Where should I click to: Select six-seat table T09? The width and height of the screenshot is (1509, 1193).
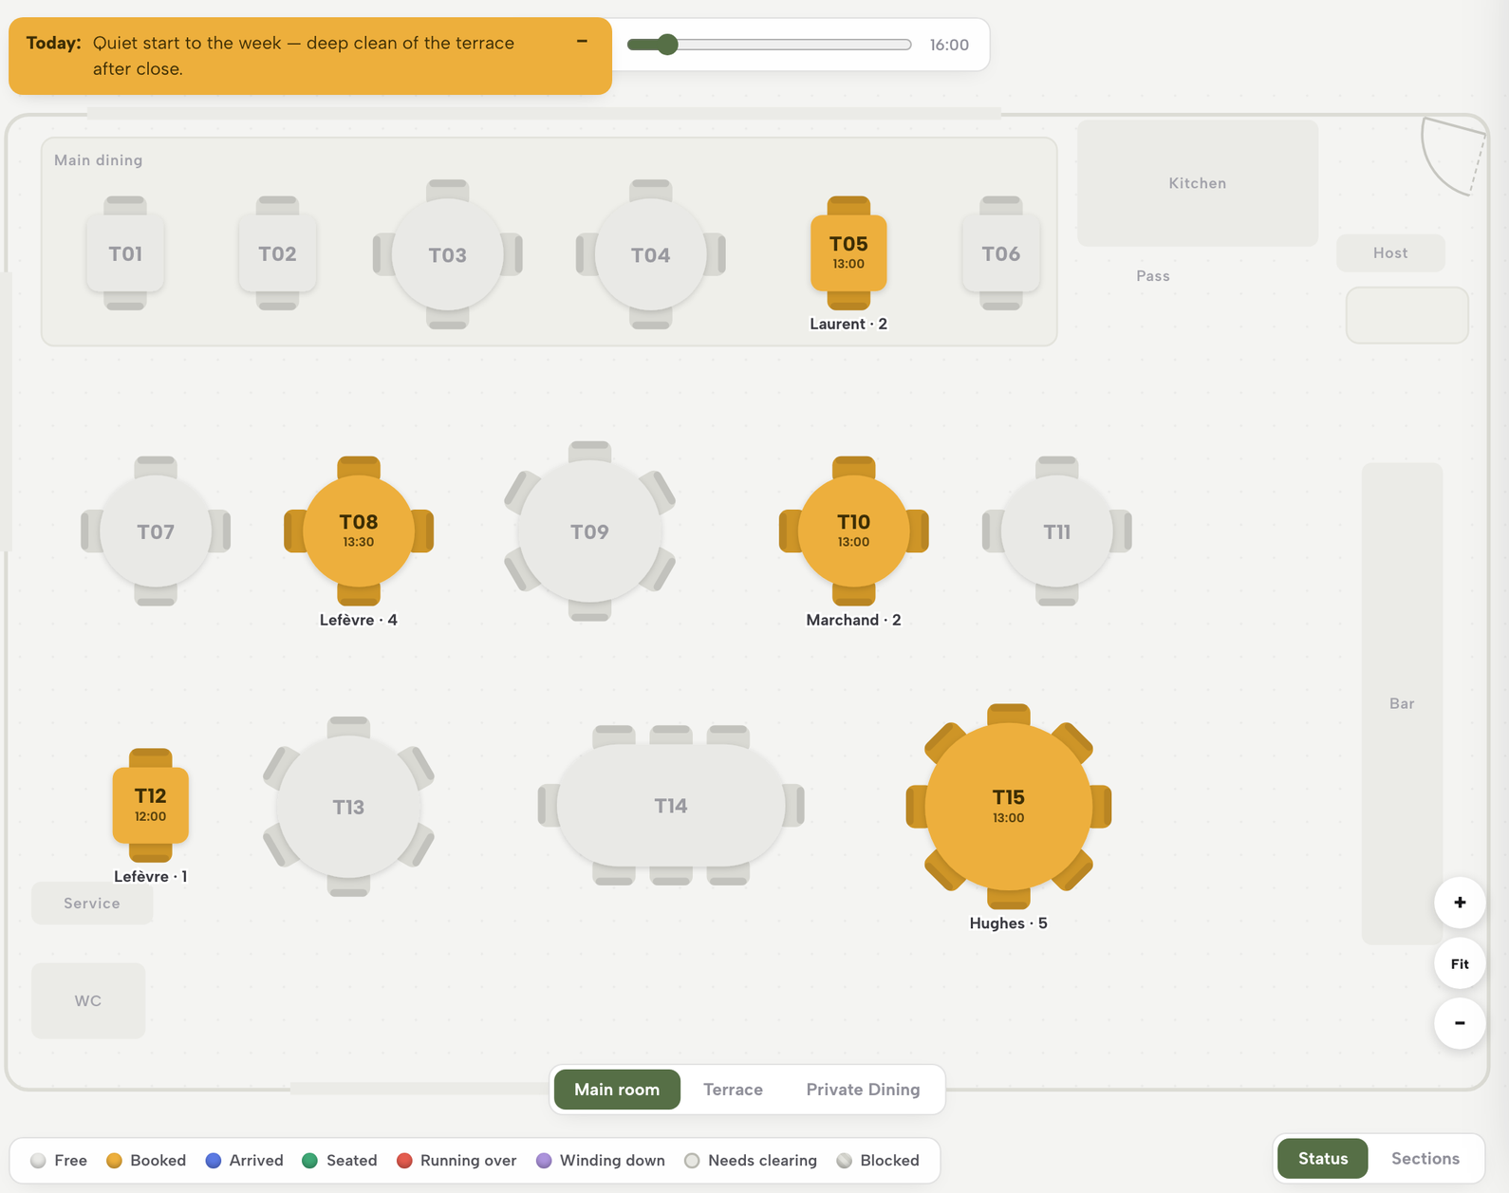click(589, 531)
